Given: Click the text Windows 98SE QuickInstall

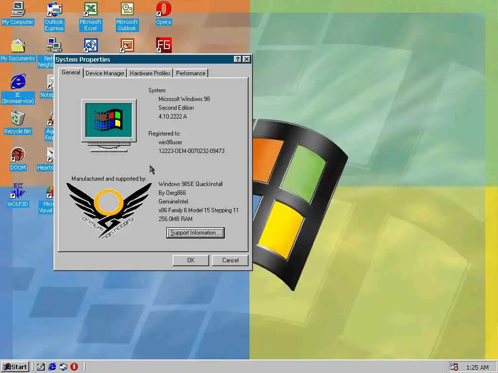Looking at the screenshot, I should (191, 184).
